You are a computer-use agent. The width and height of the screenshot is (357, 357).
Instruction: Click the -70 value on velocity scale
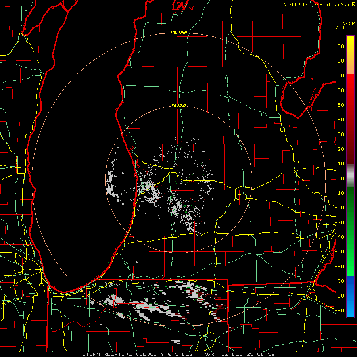339,281
